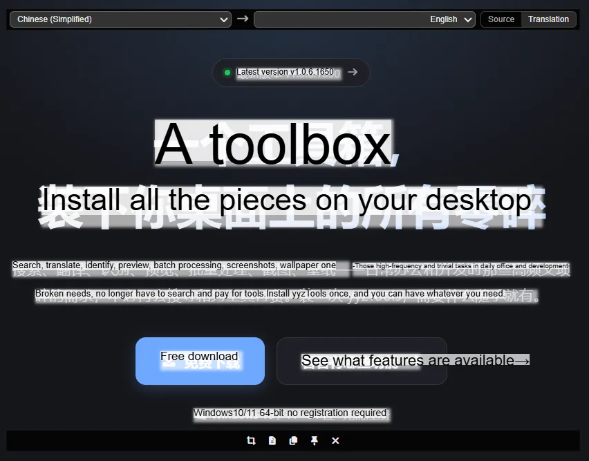Close the translation overlay with the X icon
This screenshot has width=589, height=461.
tap(335, 440)
